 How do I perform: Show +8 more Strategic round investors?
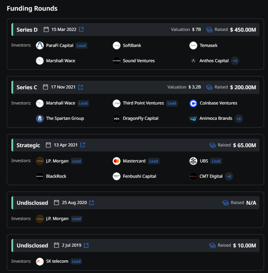(x=229, y=176)
